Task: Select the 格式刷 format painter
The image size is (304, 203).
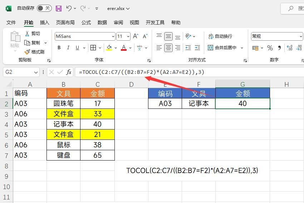Action: (x=34, y=52)
